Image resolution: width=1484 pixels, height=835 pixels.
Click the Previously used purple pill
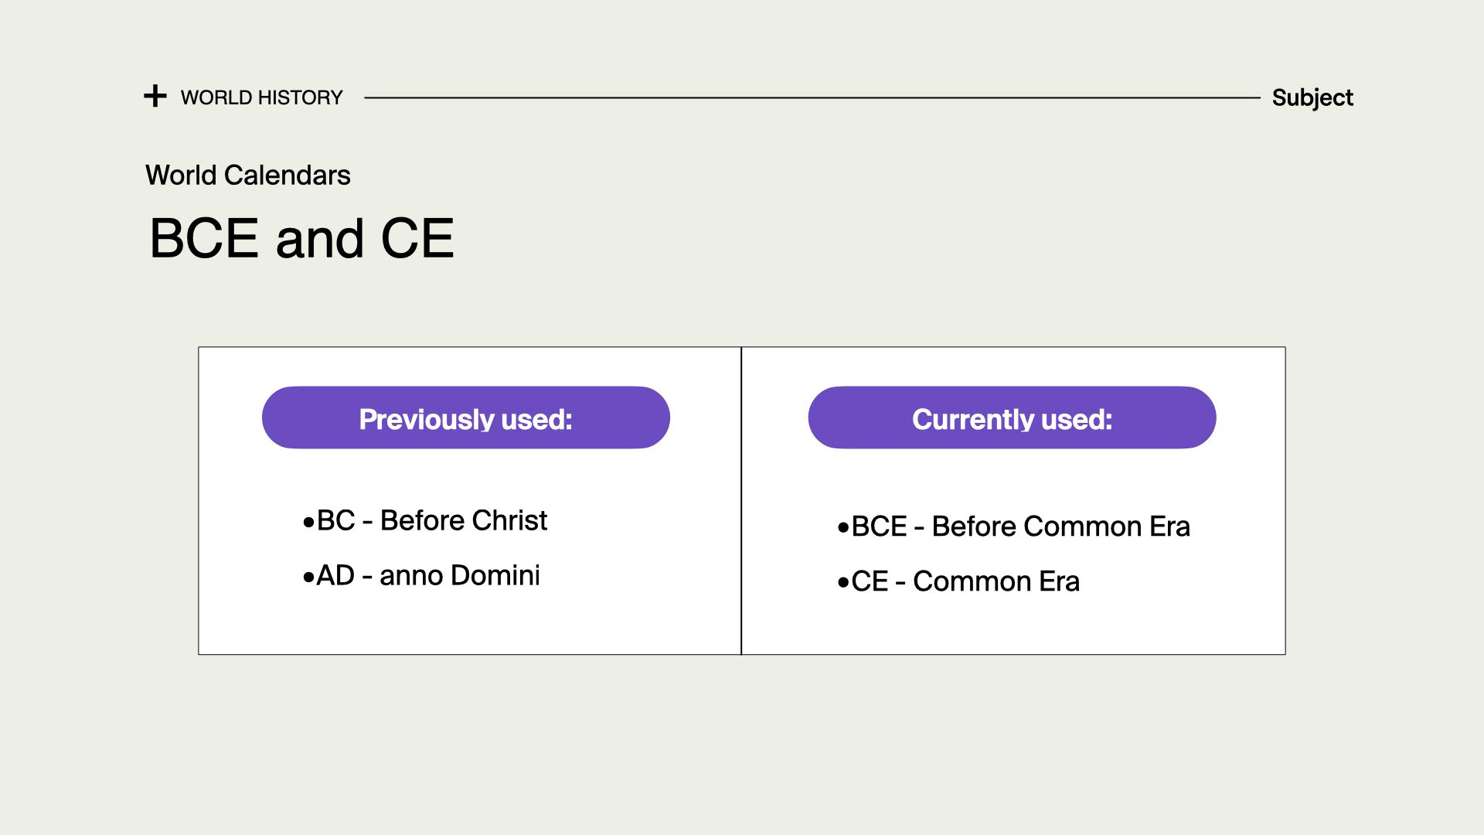(466, 417)
